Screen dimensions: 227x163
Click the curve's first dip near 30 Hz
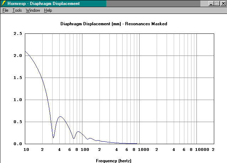pos(53,138)
